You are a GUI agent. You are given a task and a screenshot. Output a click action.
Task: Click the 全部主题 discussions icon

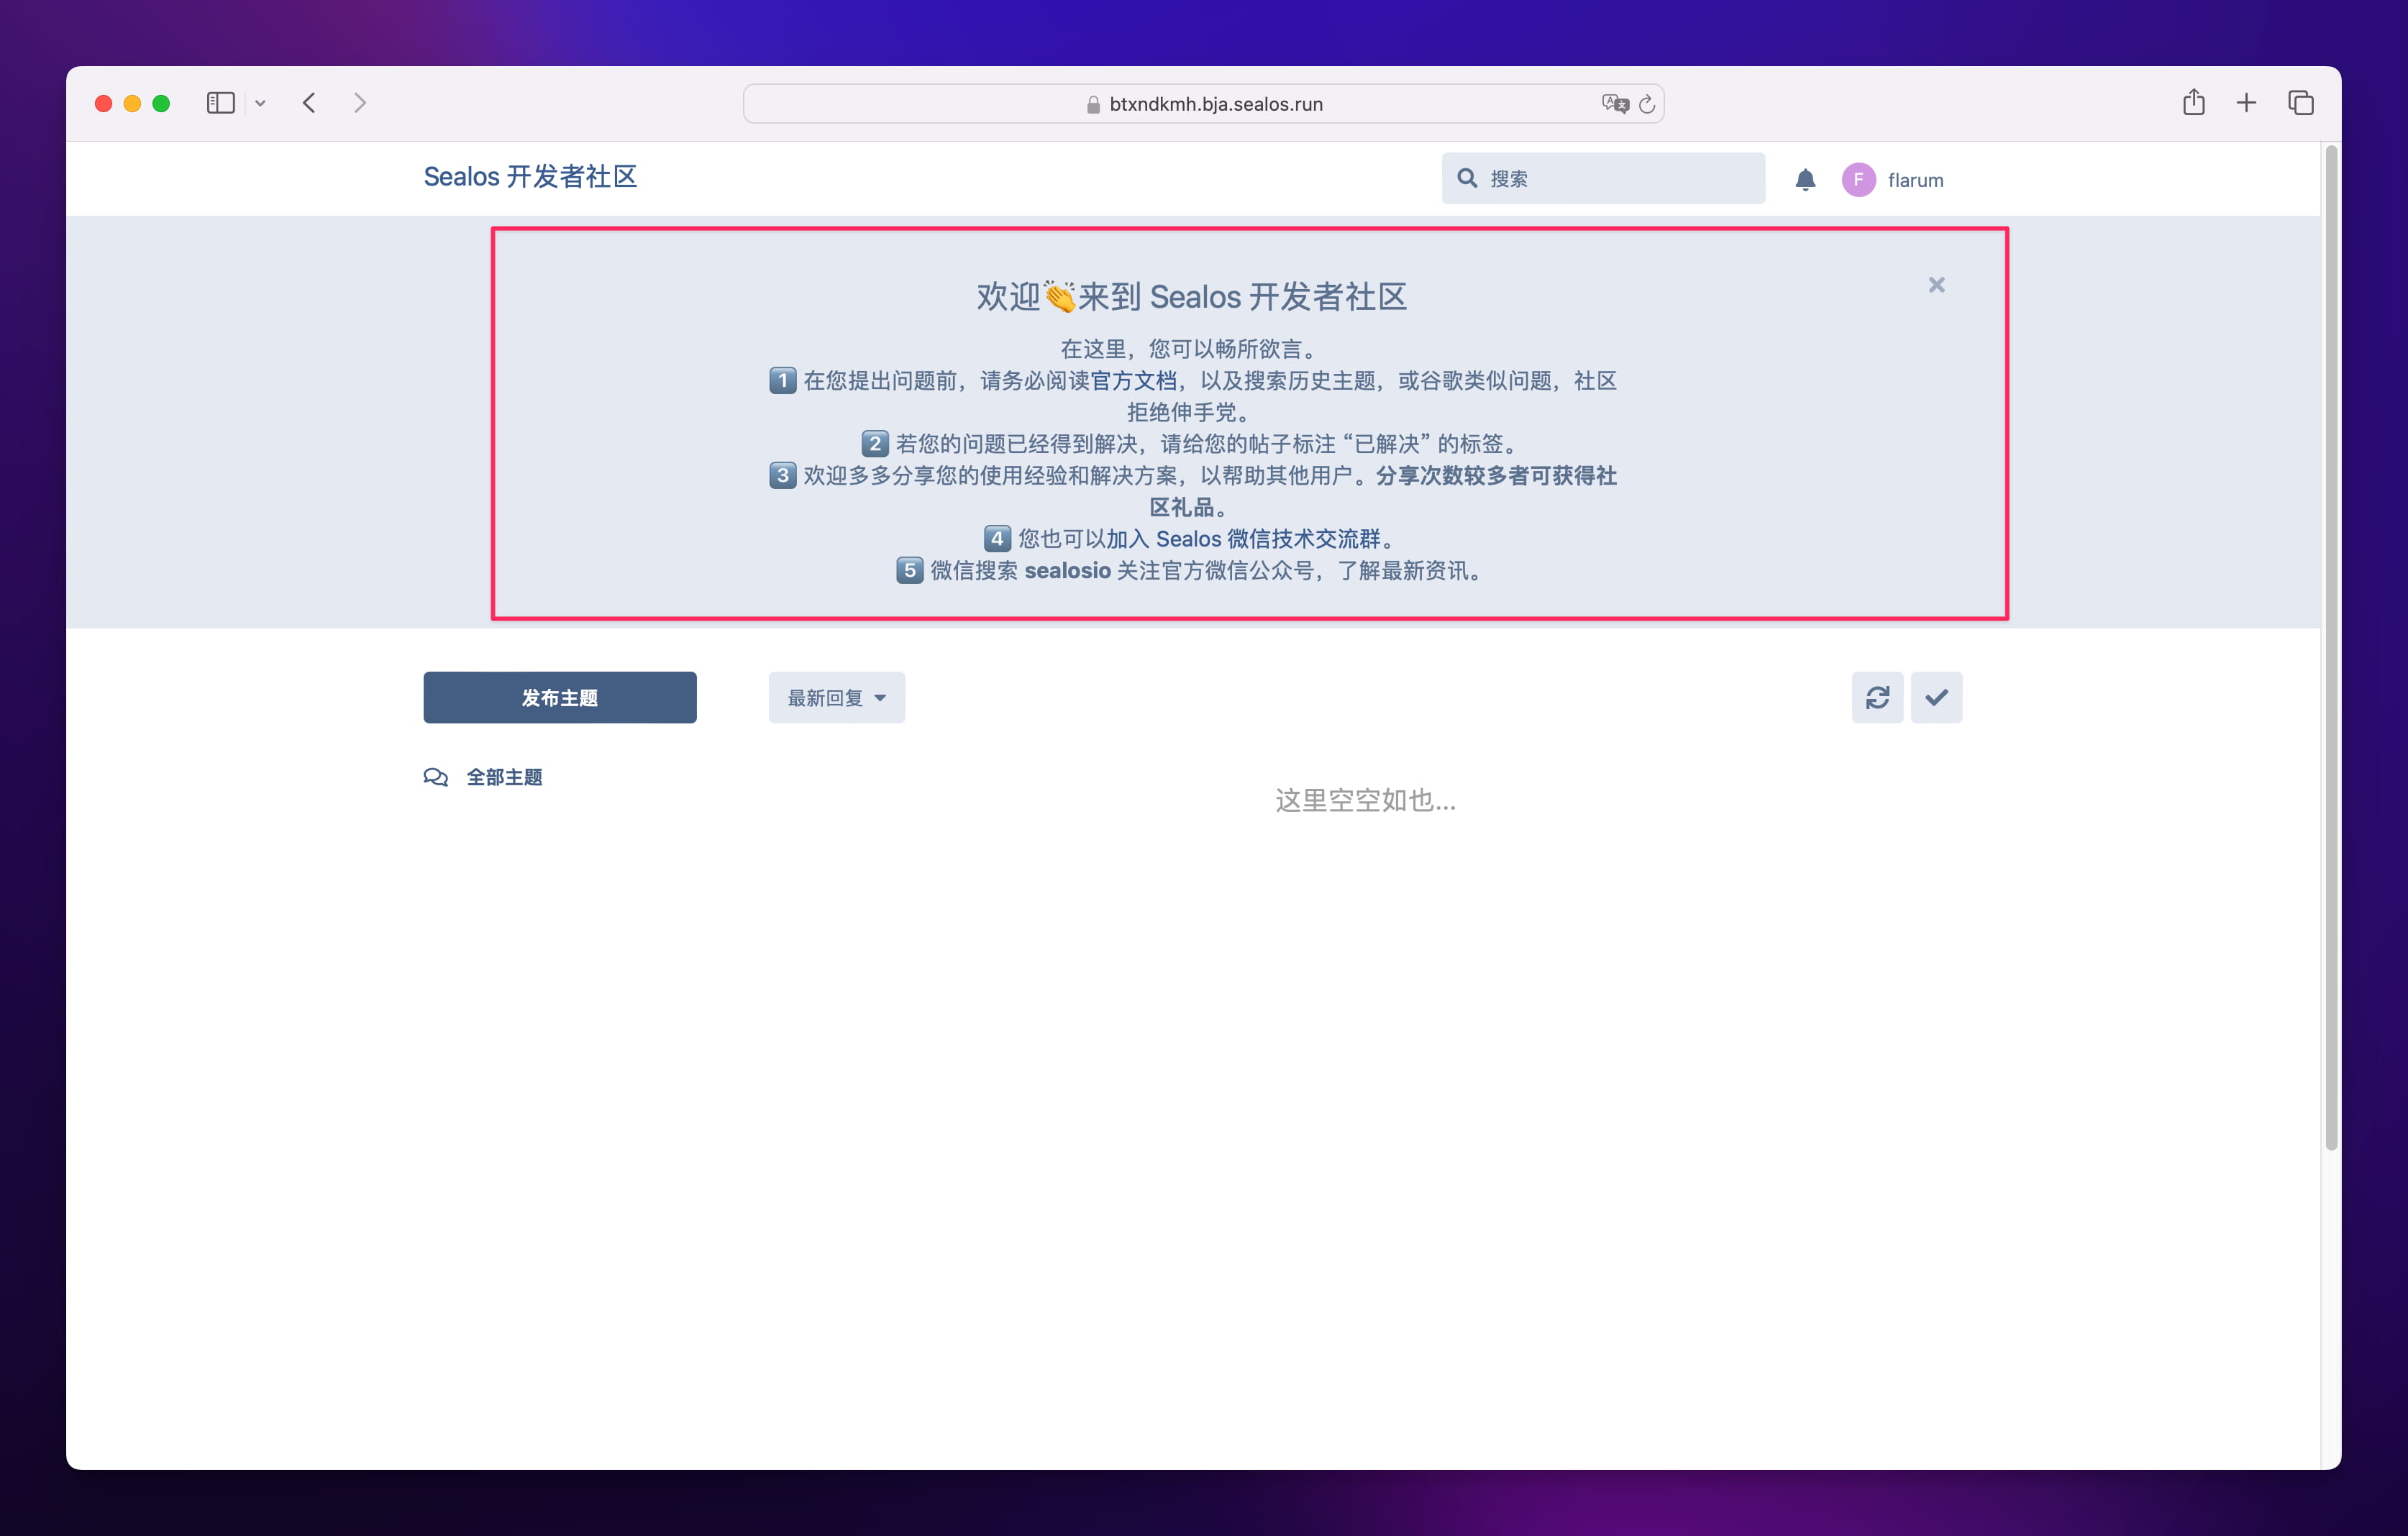pos(435,777)
